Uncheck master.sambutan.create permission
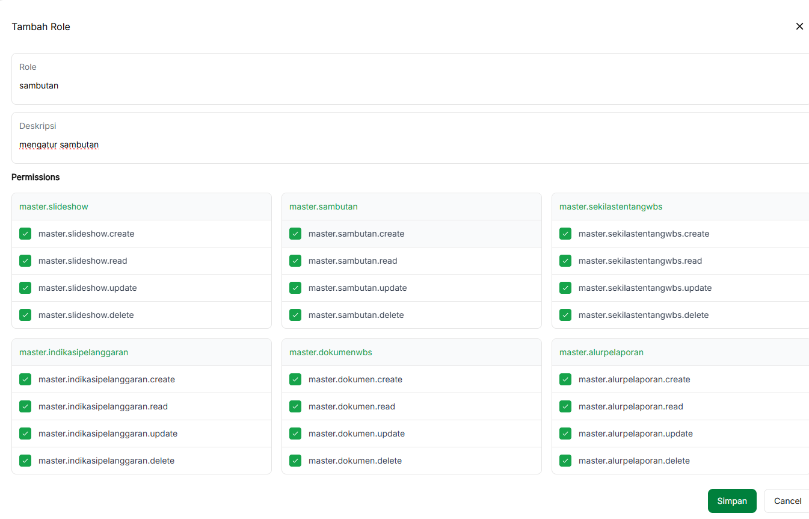Screen dimensions: 809x519 tap(295, 234)
